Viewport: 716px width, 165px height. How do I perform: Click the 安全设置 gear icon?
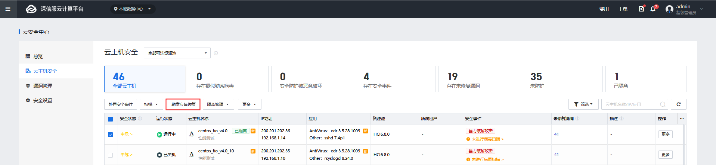click(28, 100)
